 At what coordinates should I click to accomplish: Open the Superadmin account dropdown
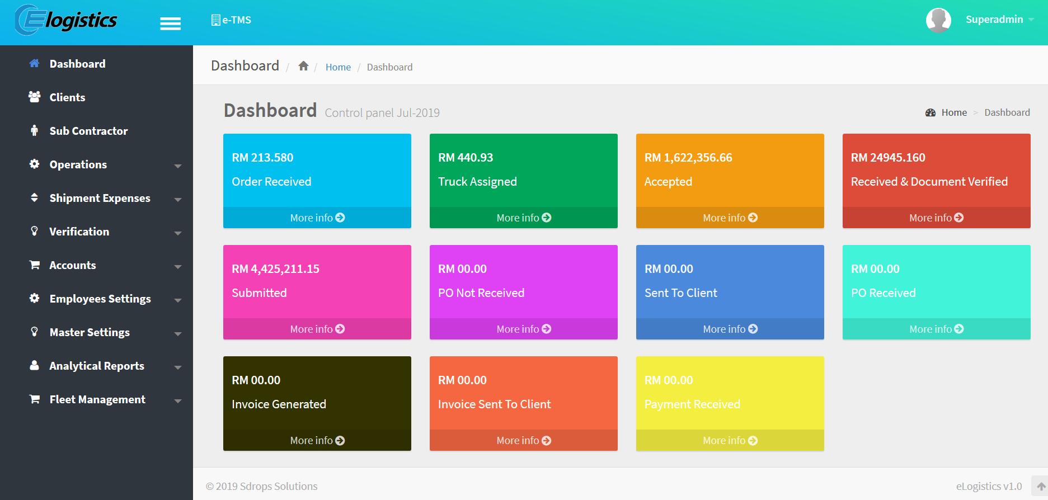[x=999, y=20]
